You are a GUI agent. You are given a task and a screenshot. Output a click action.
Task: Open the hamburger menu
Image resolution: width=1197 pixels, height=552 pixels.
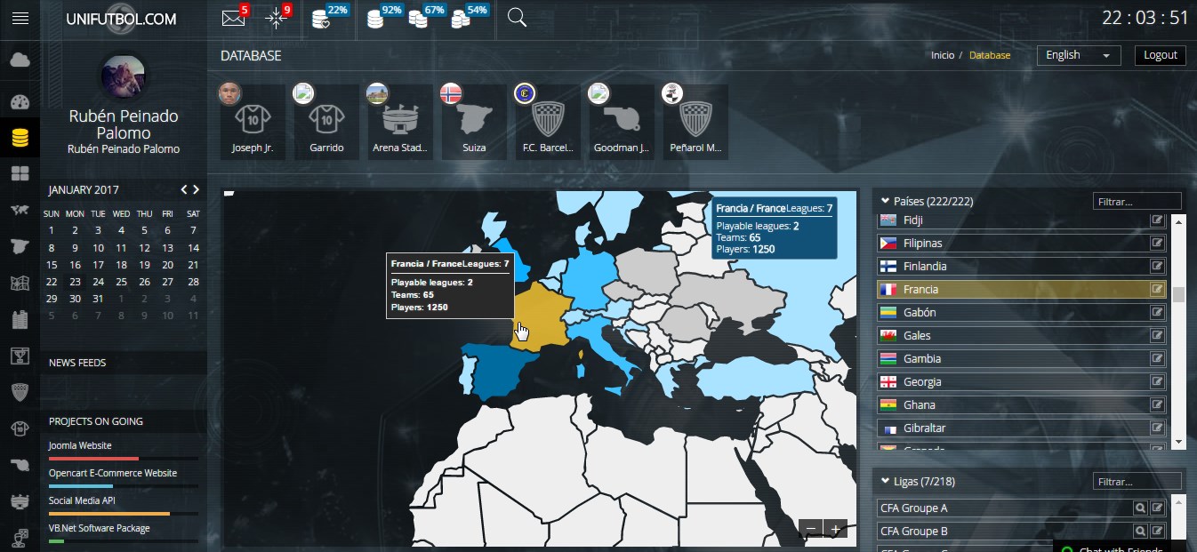click(20, 18)
